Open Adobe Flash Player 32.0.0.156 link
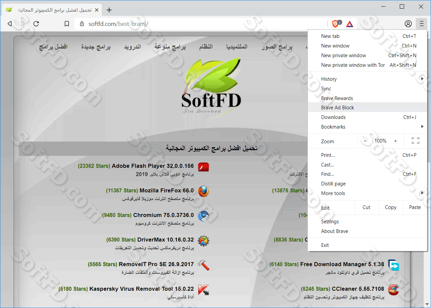 (153, 166)
